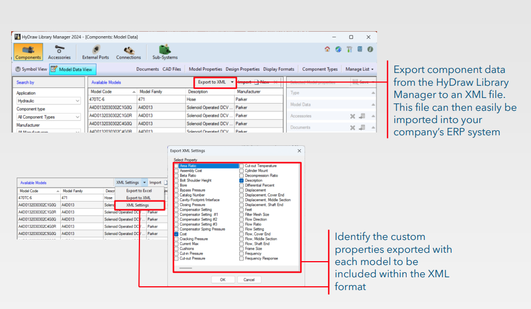Viewport: 531px width, 309px height.
Task: Open the Component Types menu item
Action: click(x=320, y=69)
